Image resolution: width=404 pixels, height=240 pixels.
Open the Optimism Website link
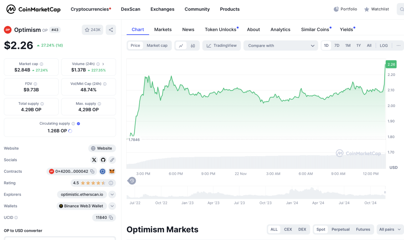(x=102, y=148)
